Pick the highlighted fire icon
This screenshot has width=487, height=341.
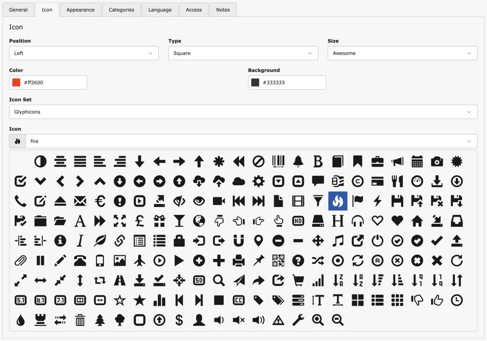click(338, 201)
